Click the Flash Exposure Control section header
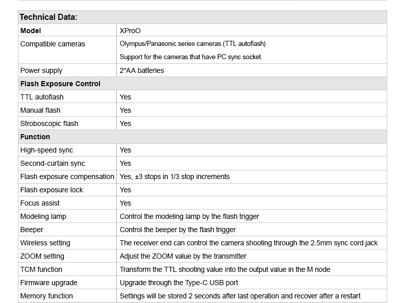This screenshot has height=303, width=403. pos(60,84)
